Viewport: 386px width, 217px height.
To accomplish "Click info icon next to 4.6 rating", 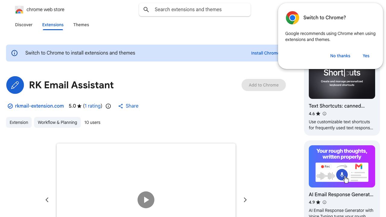I will coord(324,114).
